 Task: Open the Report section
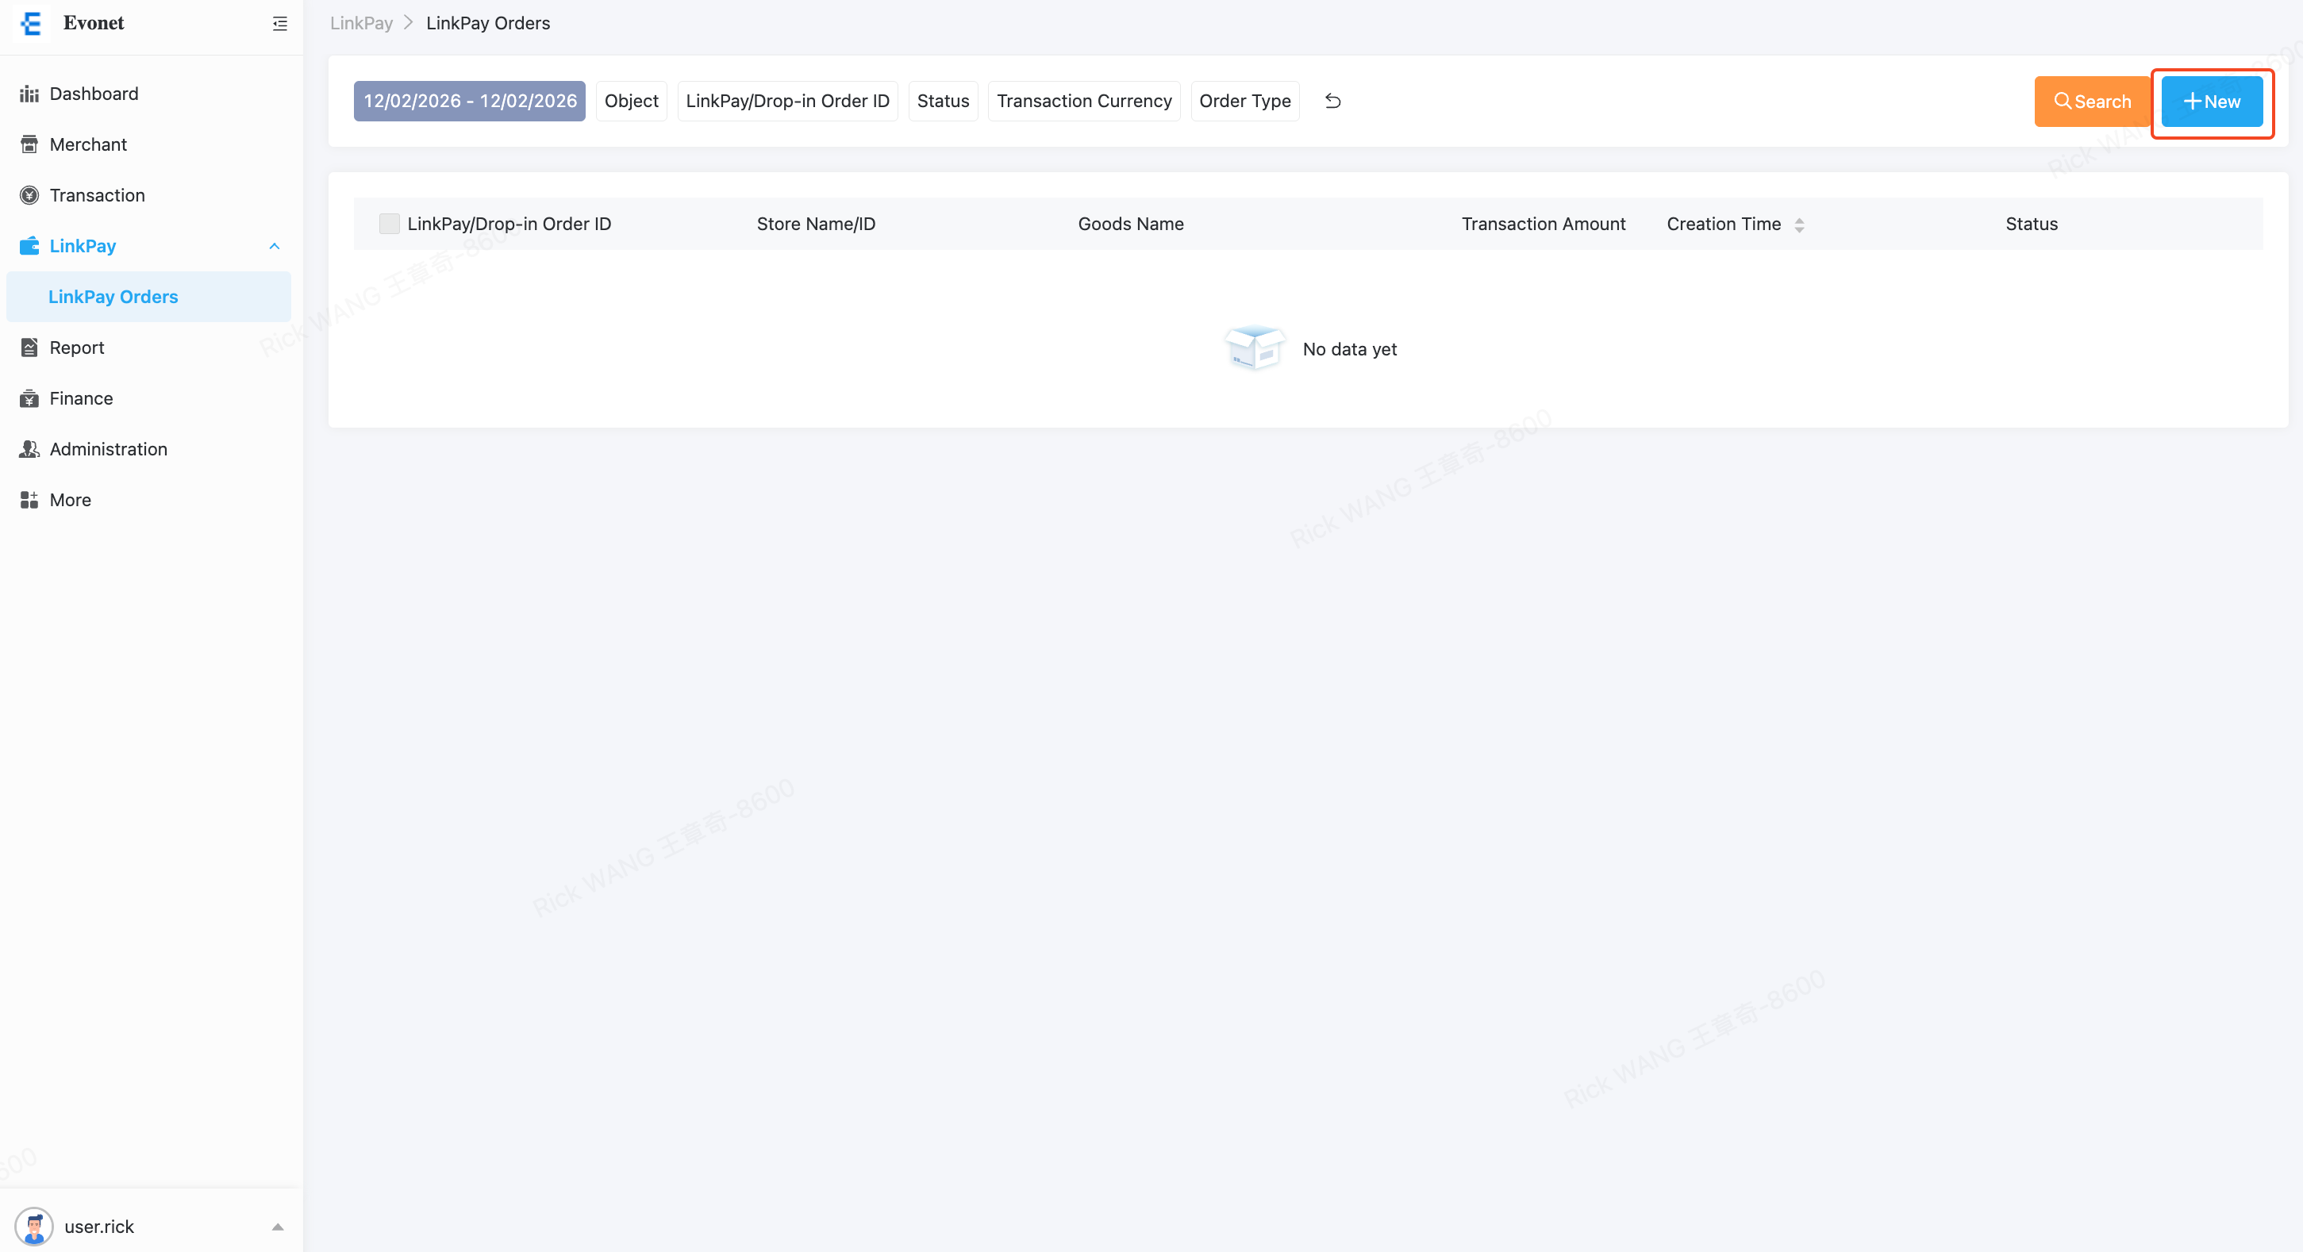(76, 348)
